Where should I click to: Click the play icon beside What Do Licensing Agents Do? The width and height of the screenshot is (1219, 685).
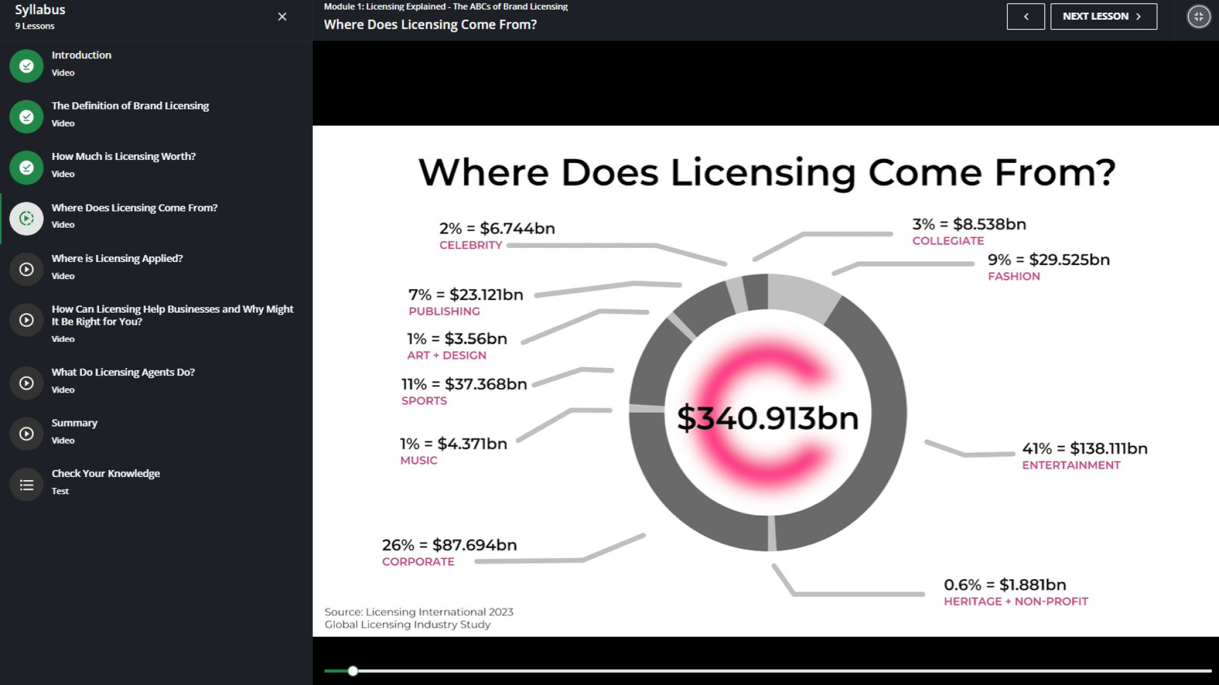click(26, 382)
